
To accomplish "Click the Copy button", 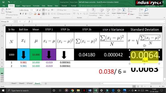I will coord(10,12).
